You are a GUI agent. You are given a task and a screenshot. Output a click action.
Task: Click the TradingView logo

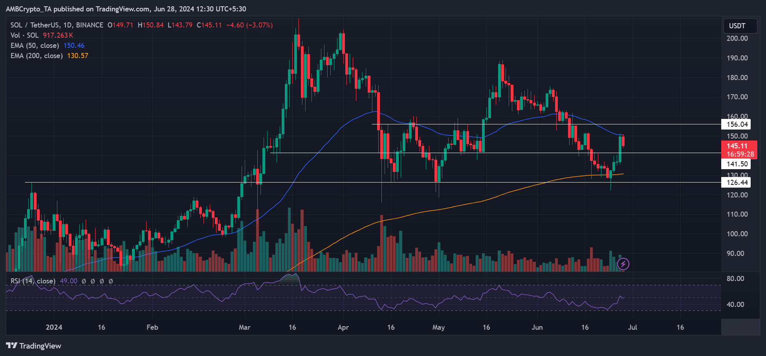click(x=34, y=346)
